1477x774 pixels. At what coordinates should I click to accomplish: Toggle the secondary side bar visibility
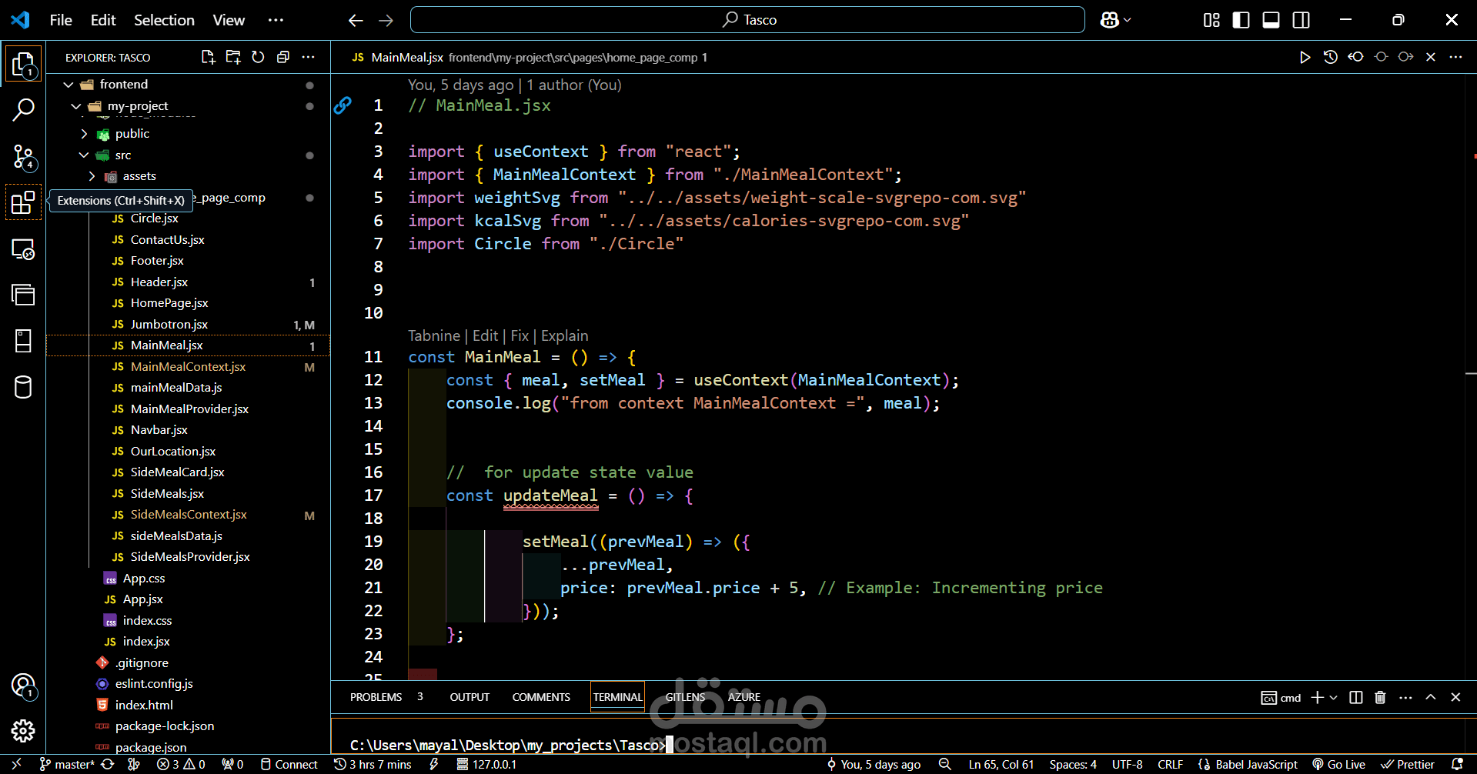[x=1301, y=20]
